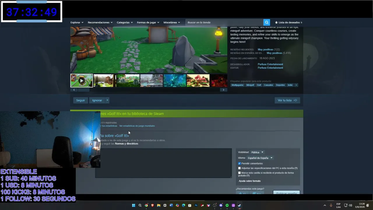373x210 pixels.
Task: Launch Brave browser from the taskbar
Action: click(152, 205)
